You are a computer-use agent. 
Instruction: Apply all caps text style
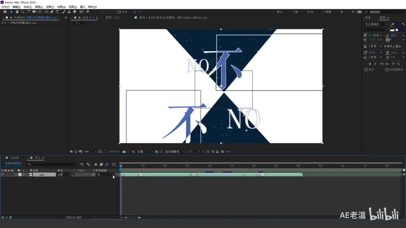pos(382,64)
